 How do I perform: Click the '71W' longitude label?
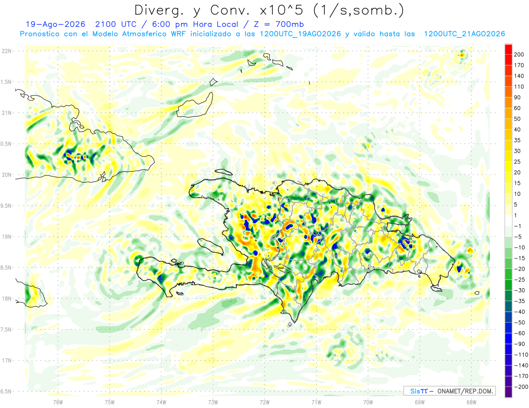click(x=316, y=402)
